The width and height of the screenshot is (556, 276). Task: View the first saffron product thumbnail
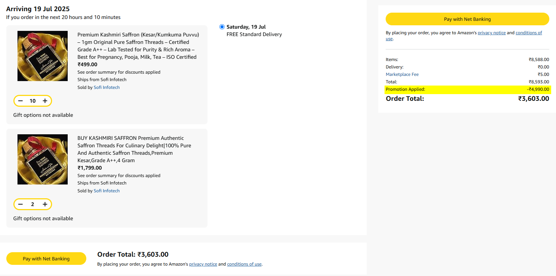coord(42,56)
